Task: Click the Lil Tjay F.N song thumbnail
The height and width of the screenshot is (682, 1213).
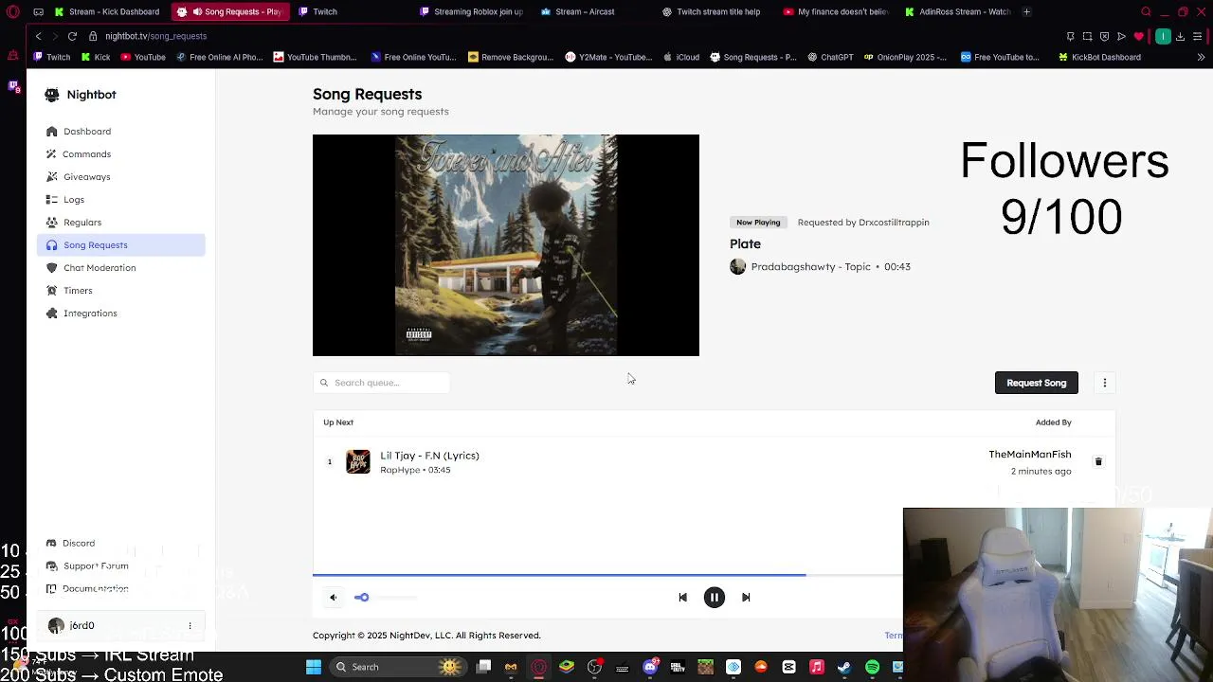Action: coord(358,462)
